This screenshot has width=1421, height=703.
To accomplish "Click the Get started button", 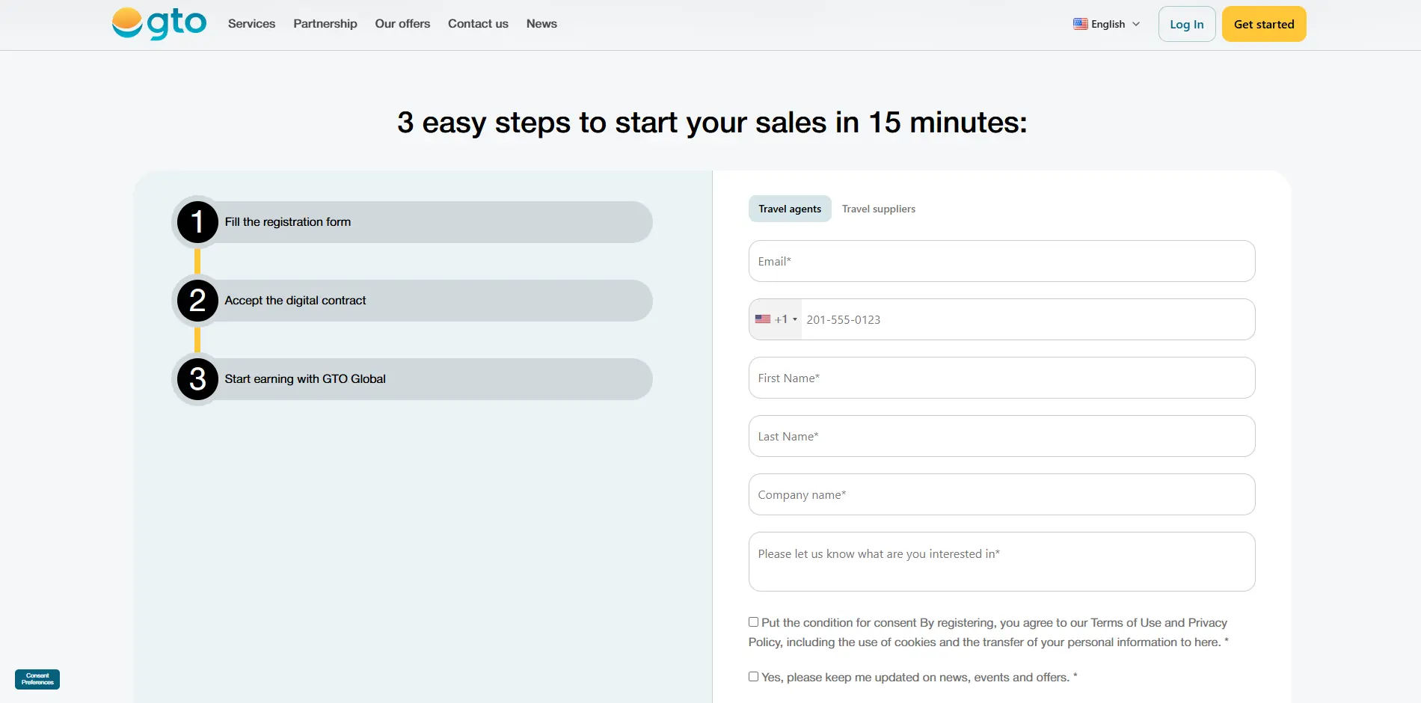I will (x=1263, y=24).
